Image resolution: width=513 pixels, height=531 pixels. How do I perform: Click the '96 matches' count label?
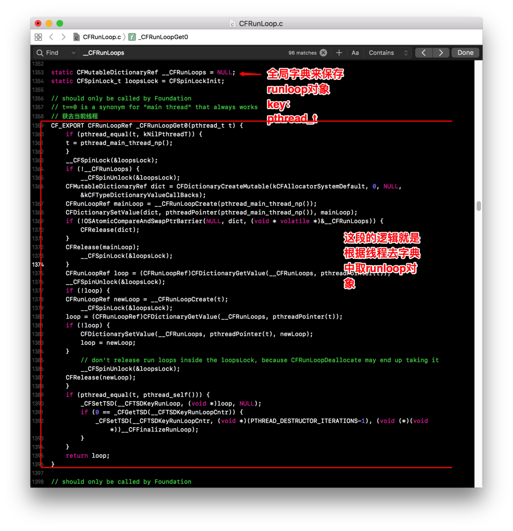pos(302,53)
